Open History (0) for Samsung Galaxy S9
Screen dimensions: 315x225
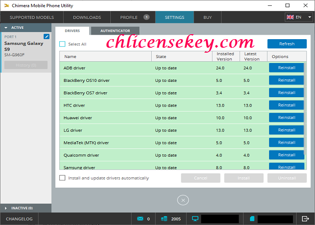26,65
